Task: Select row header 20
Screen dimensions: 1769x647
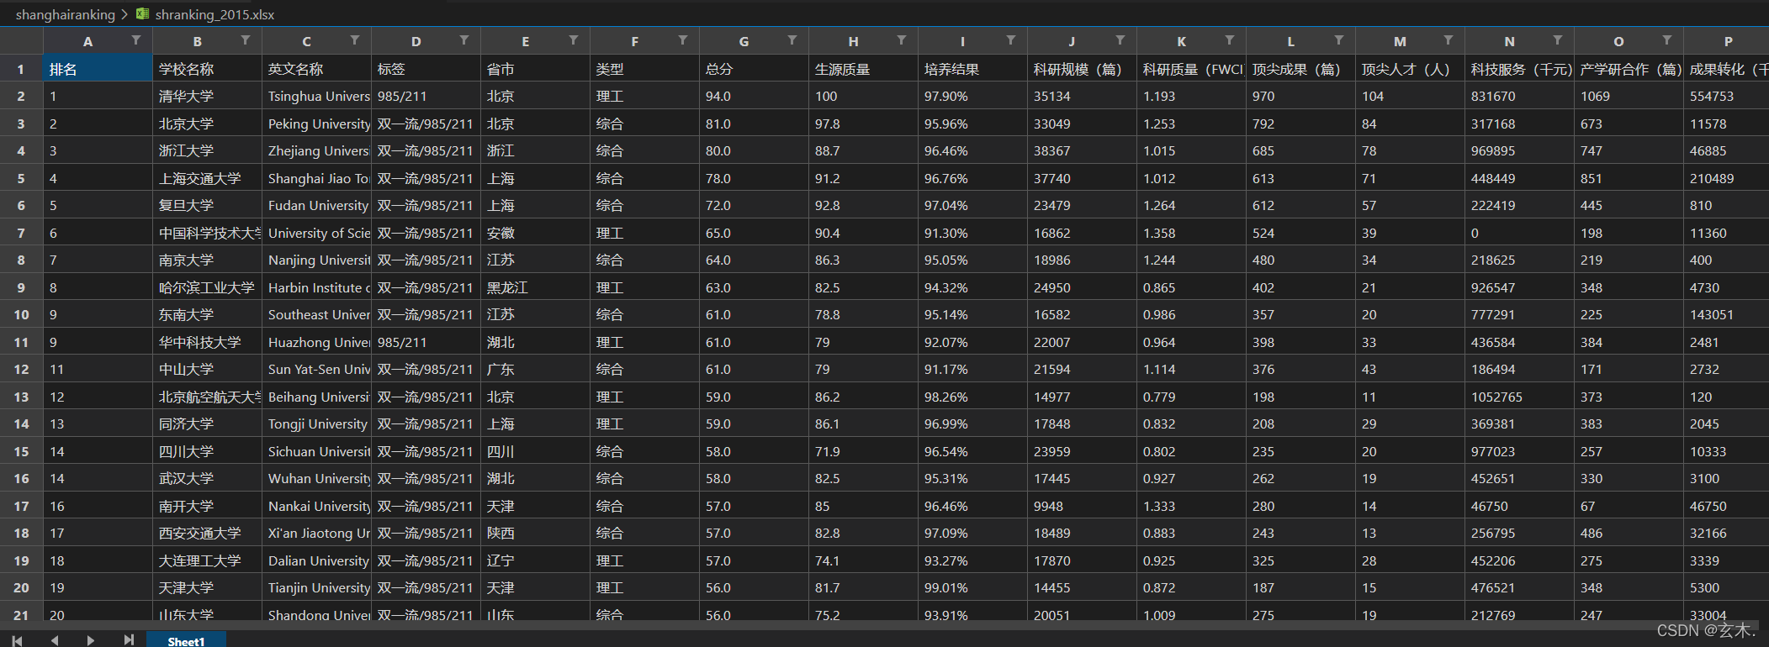Action: tap(21, 587)
